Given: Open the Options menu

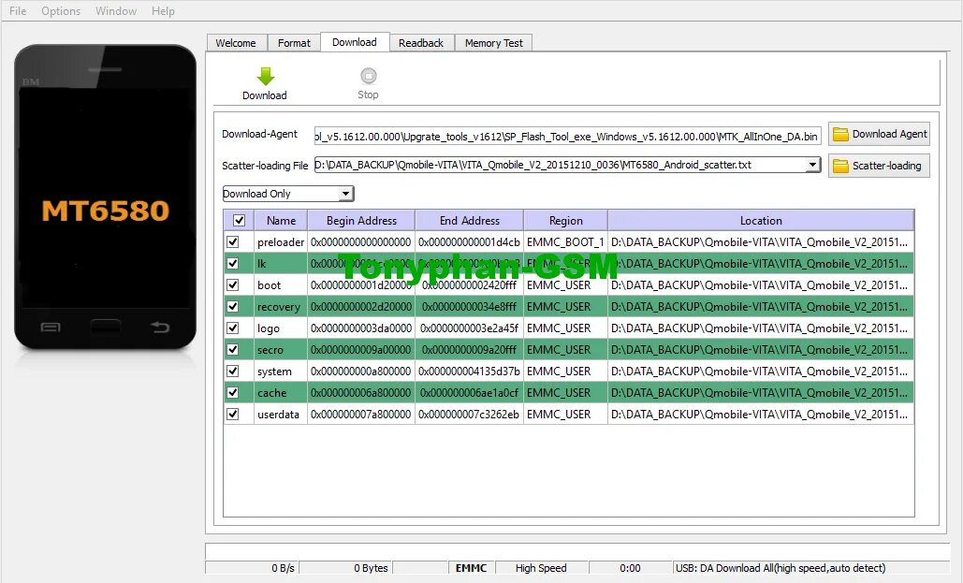Looking at the screenshot, I should coord(61,11).
